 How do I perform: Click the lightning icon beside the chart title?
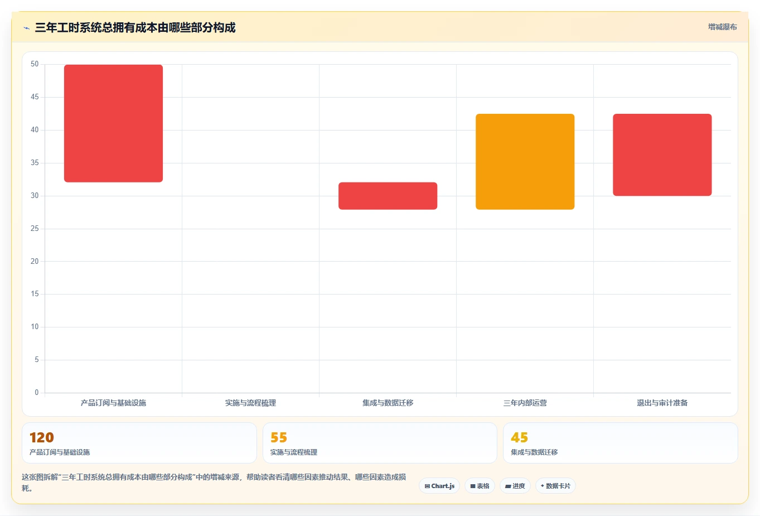tap(26, 28)
